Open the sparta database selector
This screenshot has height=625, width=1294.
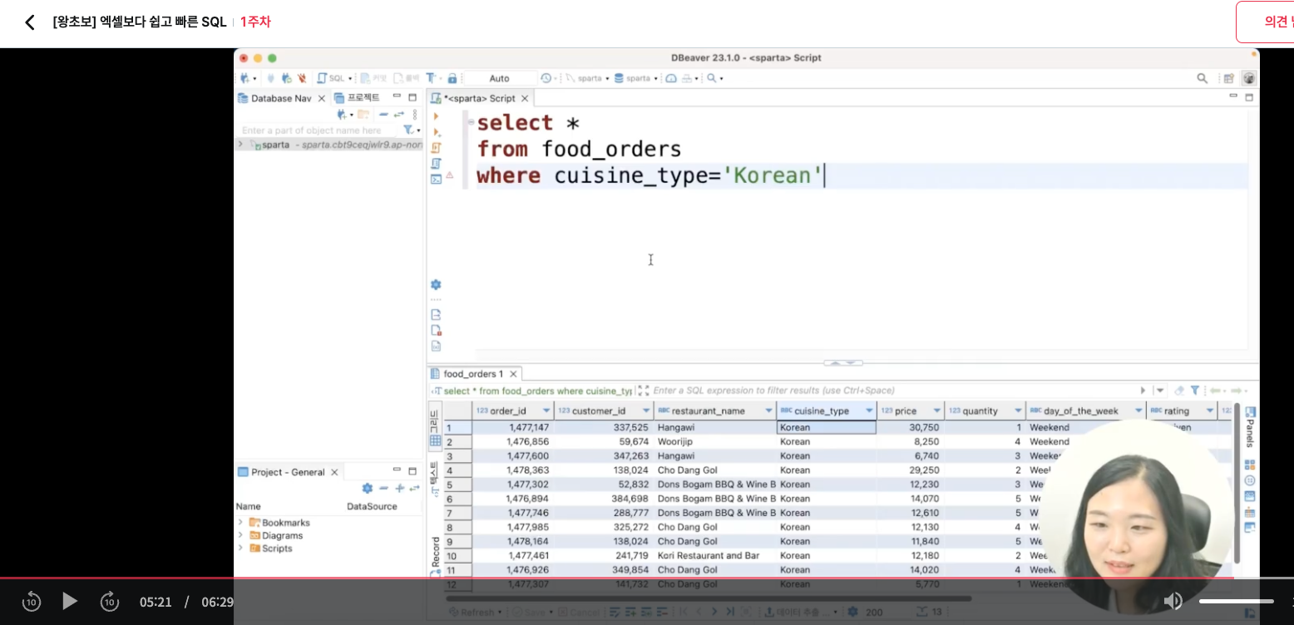point(635,78)
